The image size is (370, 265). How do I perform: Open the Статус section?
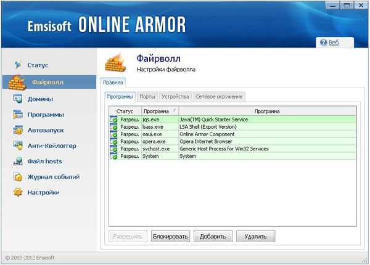pyautogui.click(x=38, y=65)
